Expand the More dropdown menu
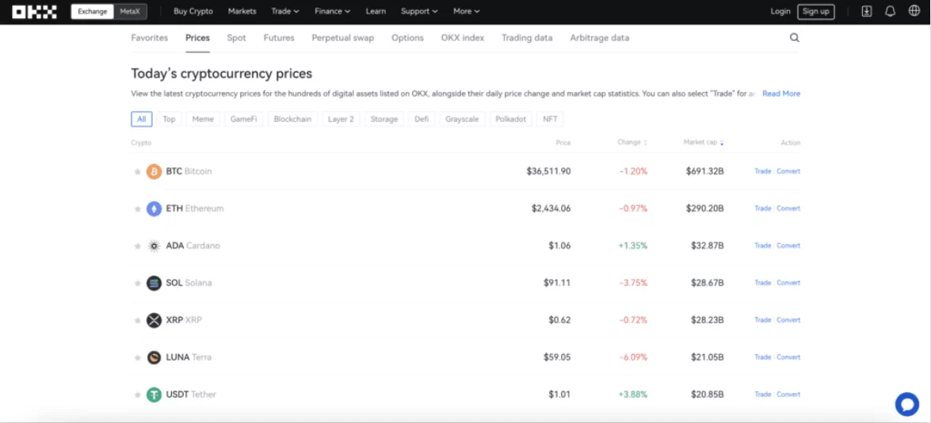931x423 pixels. (x=467, y=11)
